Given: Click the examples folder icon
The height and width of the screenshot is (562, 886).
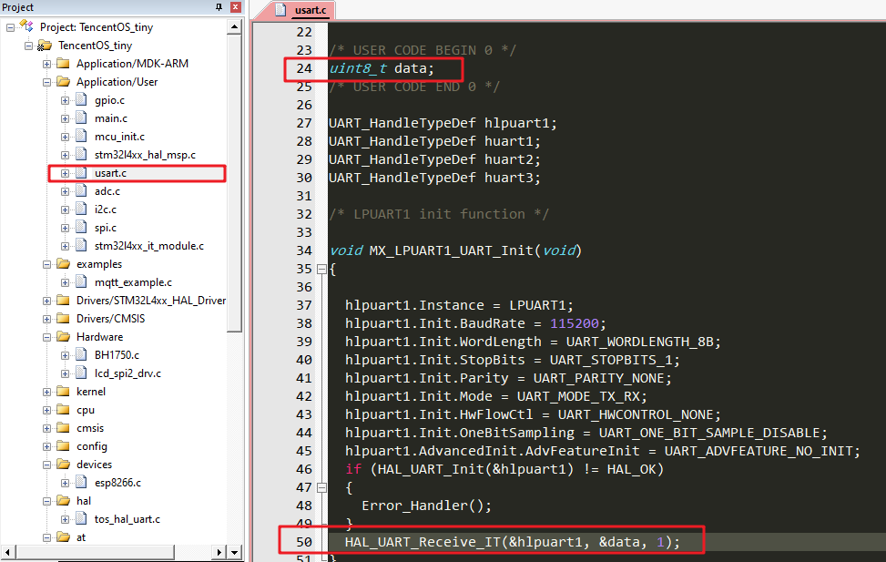Looking at the screenshot, I should [x=64, y=263].
